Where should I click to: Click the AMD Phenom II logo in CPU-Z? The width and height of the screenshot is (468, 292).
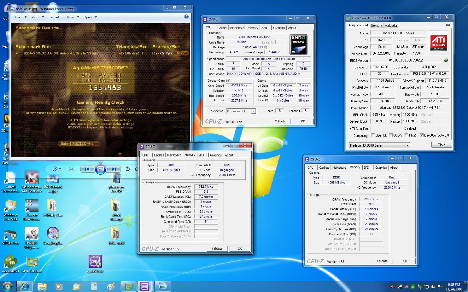pyautogui.click(x=298, y=45)
